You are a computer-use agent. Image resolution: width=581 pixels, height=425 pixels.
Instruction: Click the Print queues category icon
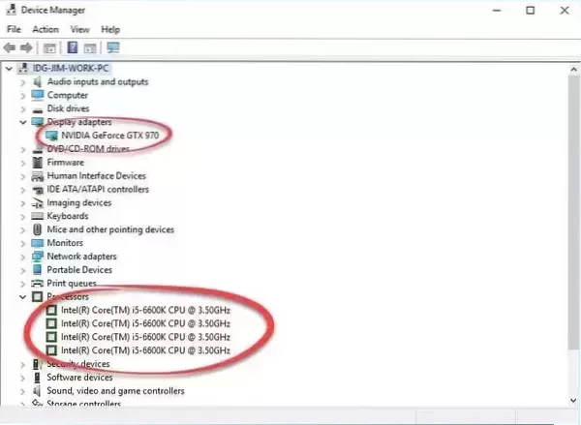(x=38, y=283)
